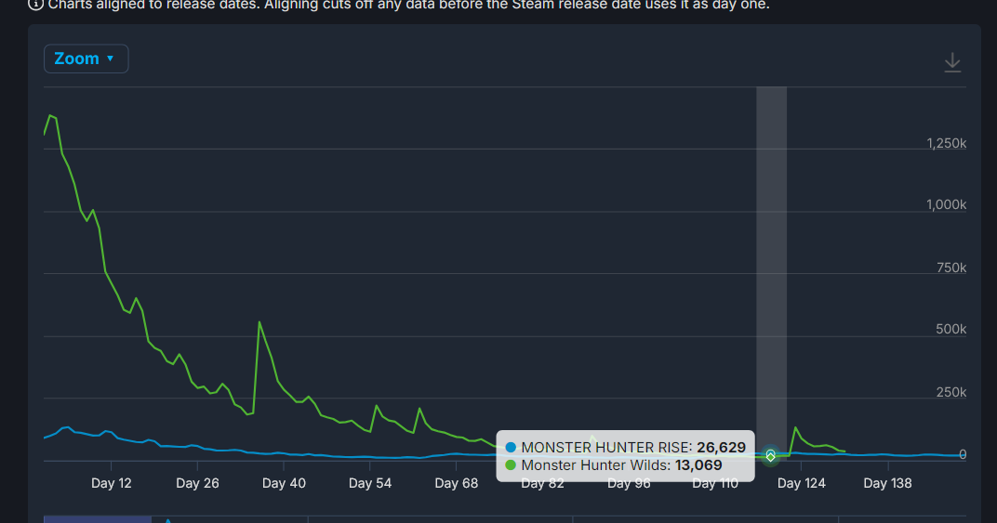Click the '1,250k' y-axis value
997x523 pixels.
click(x=946, y=143)
